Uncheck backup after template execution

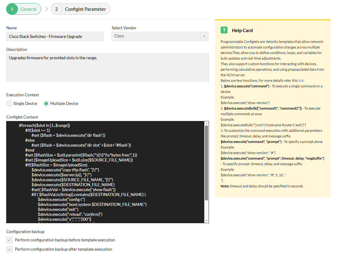[x=9, y=249]
